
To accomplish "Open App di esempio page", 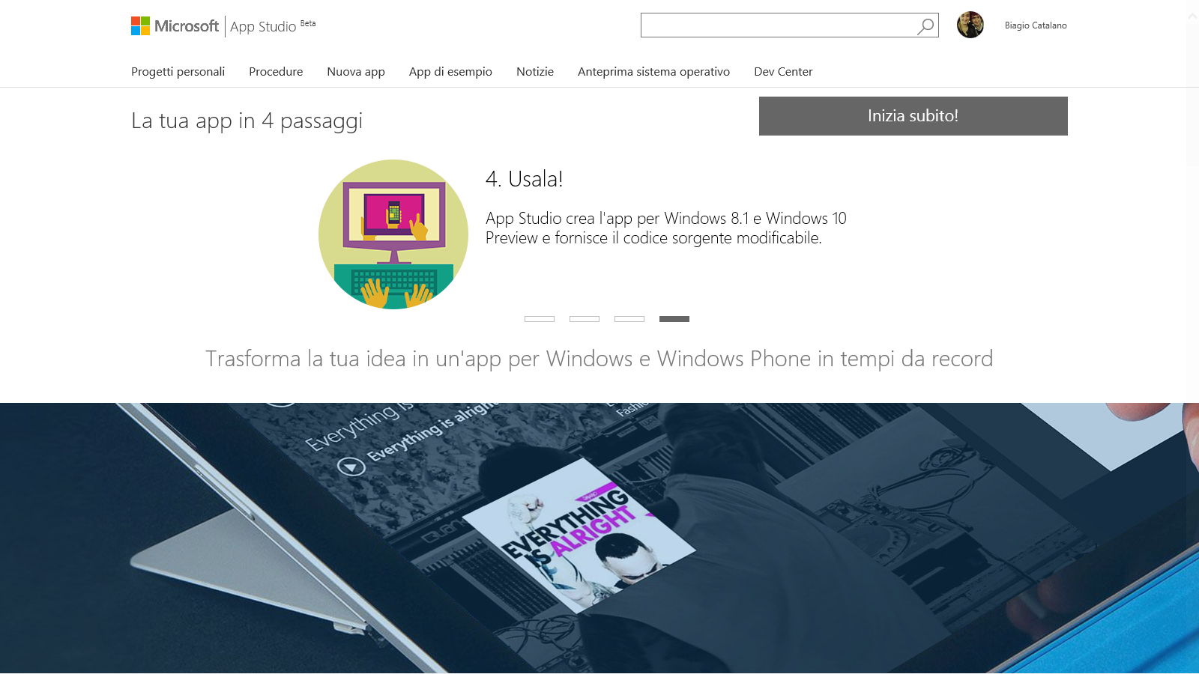I will [450, 72].
